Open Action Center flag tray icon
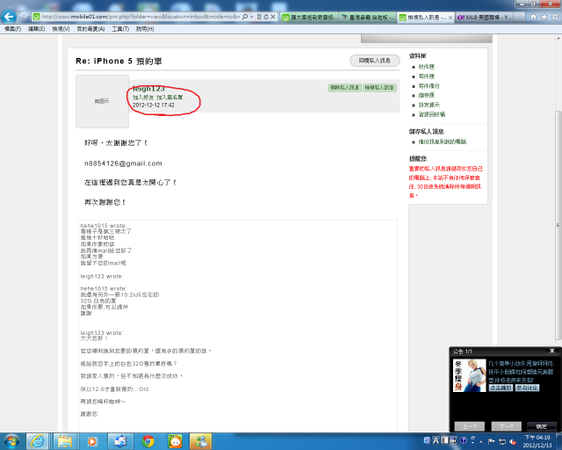 (x=492, y=441)
